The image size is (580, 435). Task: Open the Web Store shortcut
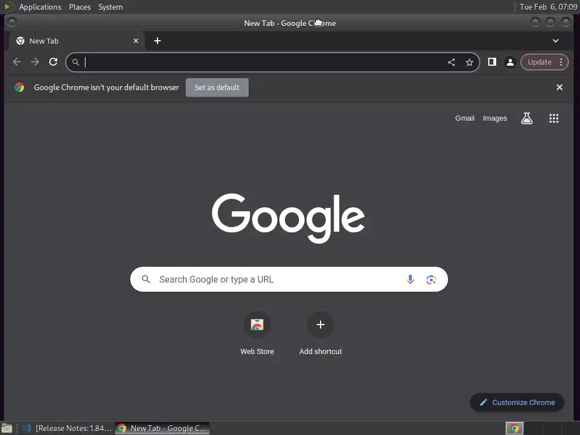(257, 325)
